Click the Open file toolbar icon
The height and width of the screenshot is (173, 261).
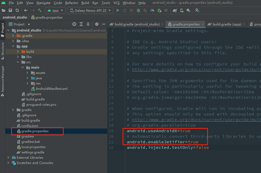pos(3,11)
